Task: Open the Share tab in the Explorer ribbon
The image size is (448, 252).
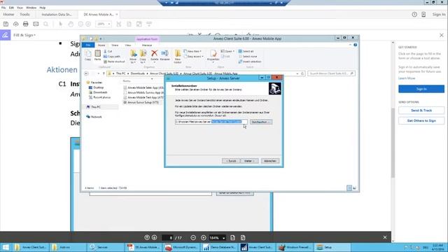Action: tap(115, 45)
